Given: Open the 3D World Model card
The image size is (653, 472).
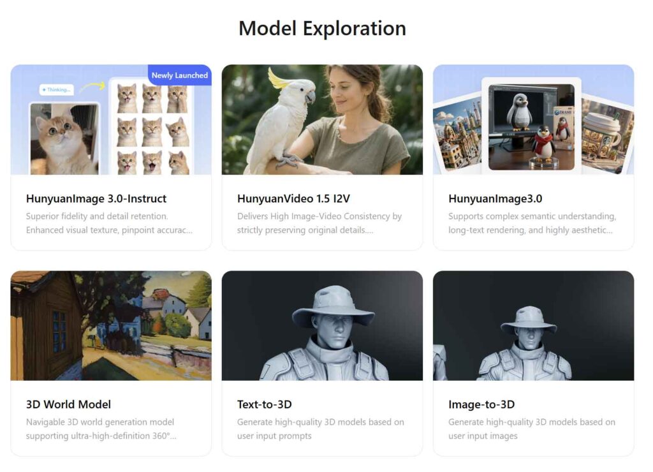Looking at the screenshot, I should tap(68, 404).
